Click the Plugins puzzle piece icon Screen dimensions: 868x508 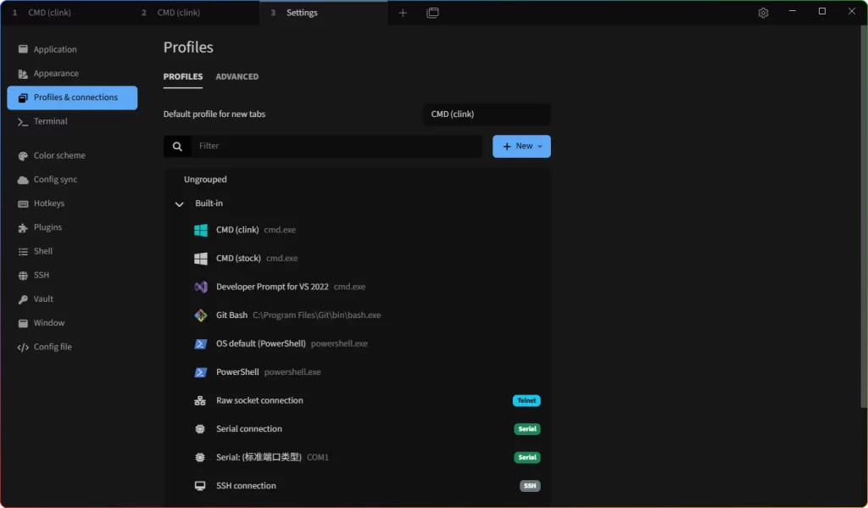(23, 227)
